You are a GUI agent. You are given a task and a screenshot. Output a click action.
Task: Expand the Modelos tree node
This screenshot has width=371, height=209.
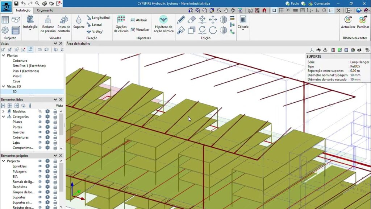pyautogui.click(x=4, y=112)
